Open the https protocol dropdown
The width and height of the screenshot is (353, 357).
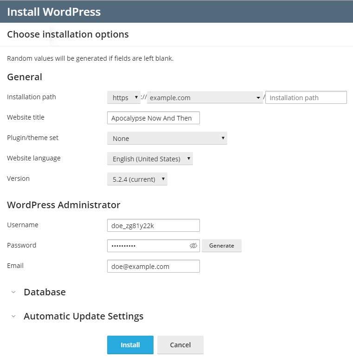click(x=123, y=98)
